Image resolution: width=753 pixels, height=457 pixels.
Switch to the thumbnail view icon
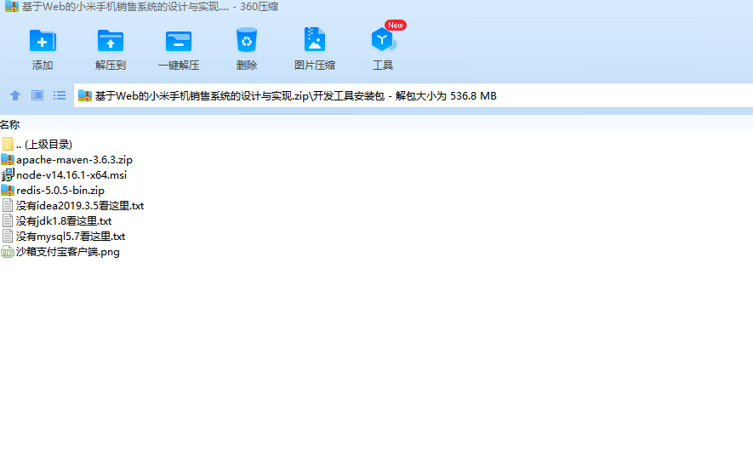[37, 95]
